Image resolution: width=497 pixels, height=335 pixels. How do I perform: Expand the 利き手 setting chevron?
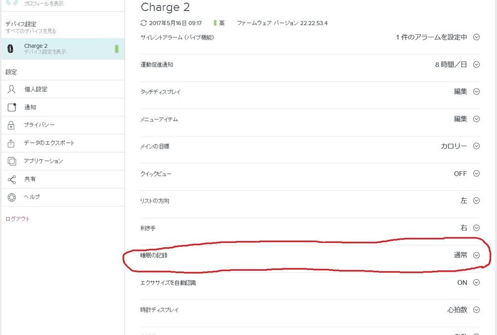[x=476, y=228]
